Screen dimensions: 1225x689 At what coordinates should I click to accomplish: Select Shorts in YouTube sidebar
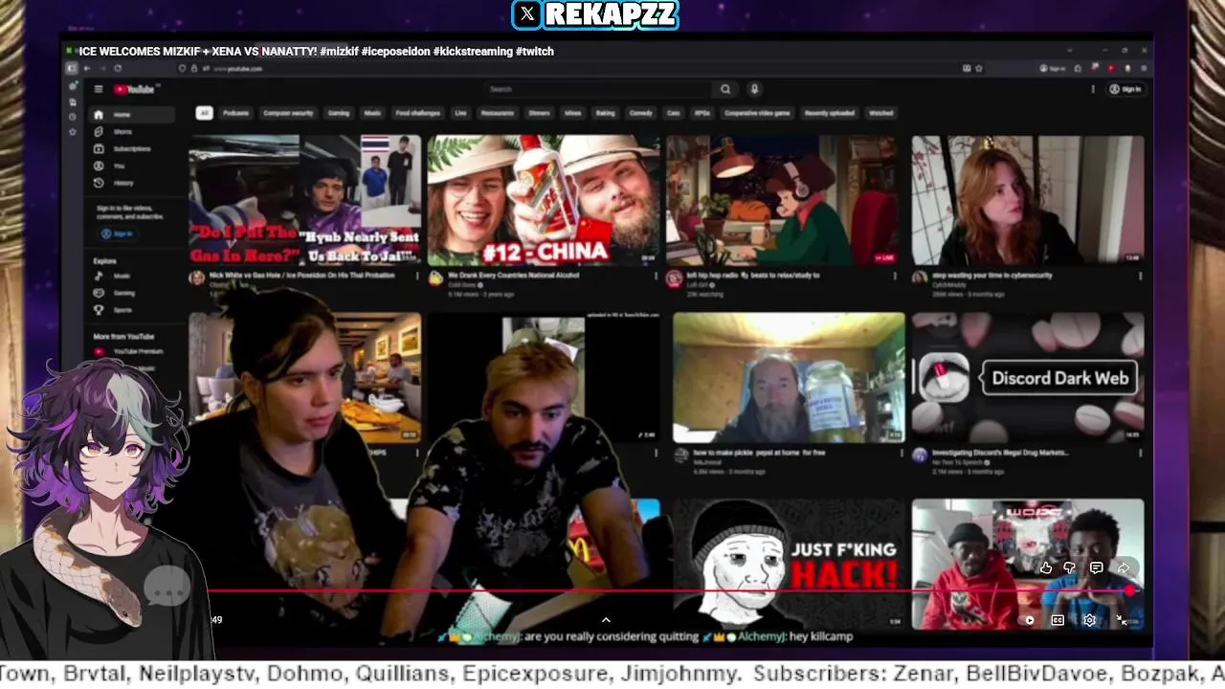(132, 132)
